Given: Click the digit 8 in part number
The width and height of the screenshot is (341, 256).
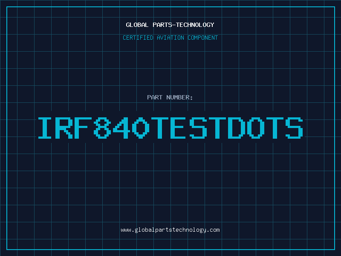Looking at the screenshot, I should [102, 128].
